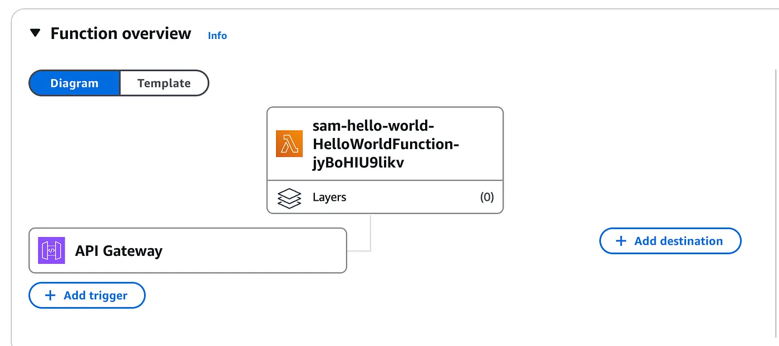
Task: Click the plus icon in Add trigger
Action: 50,295
